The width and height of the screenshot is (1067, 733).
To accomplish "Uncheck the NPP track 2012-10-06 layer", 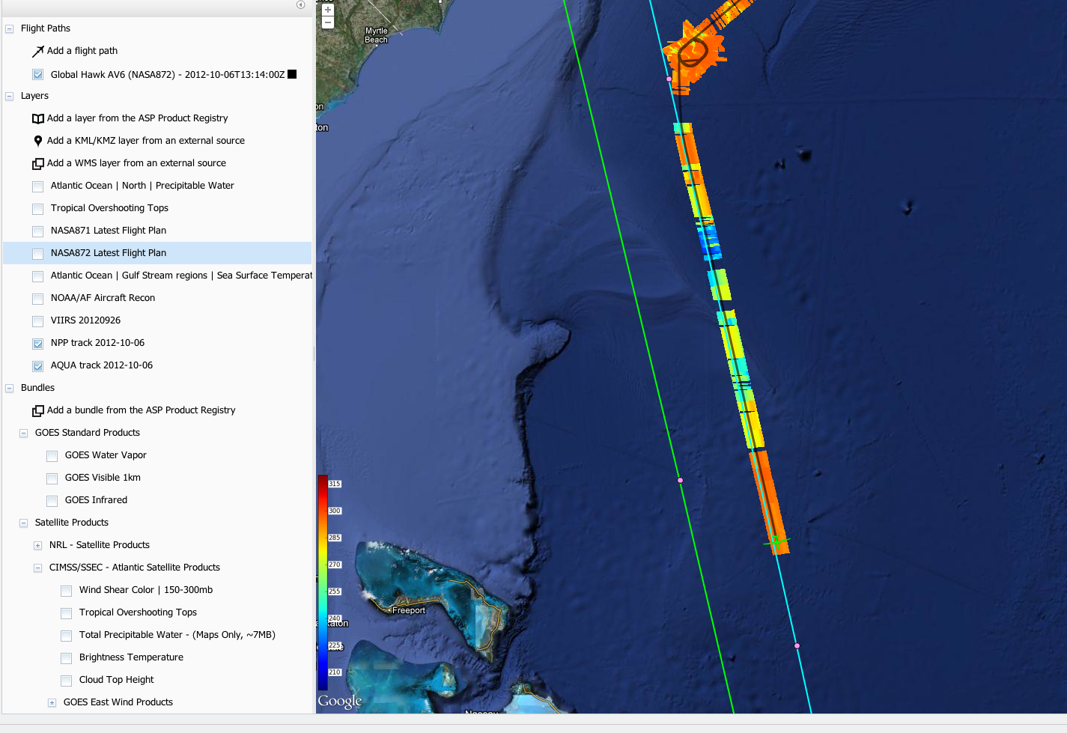I will tap(38, 344).
